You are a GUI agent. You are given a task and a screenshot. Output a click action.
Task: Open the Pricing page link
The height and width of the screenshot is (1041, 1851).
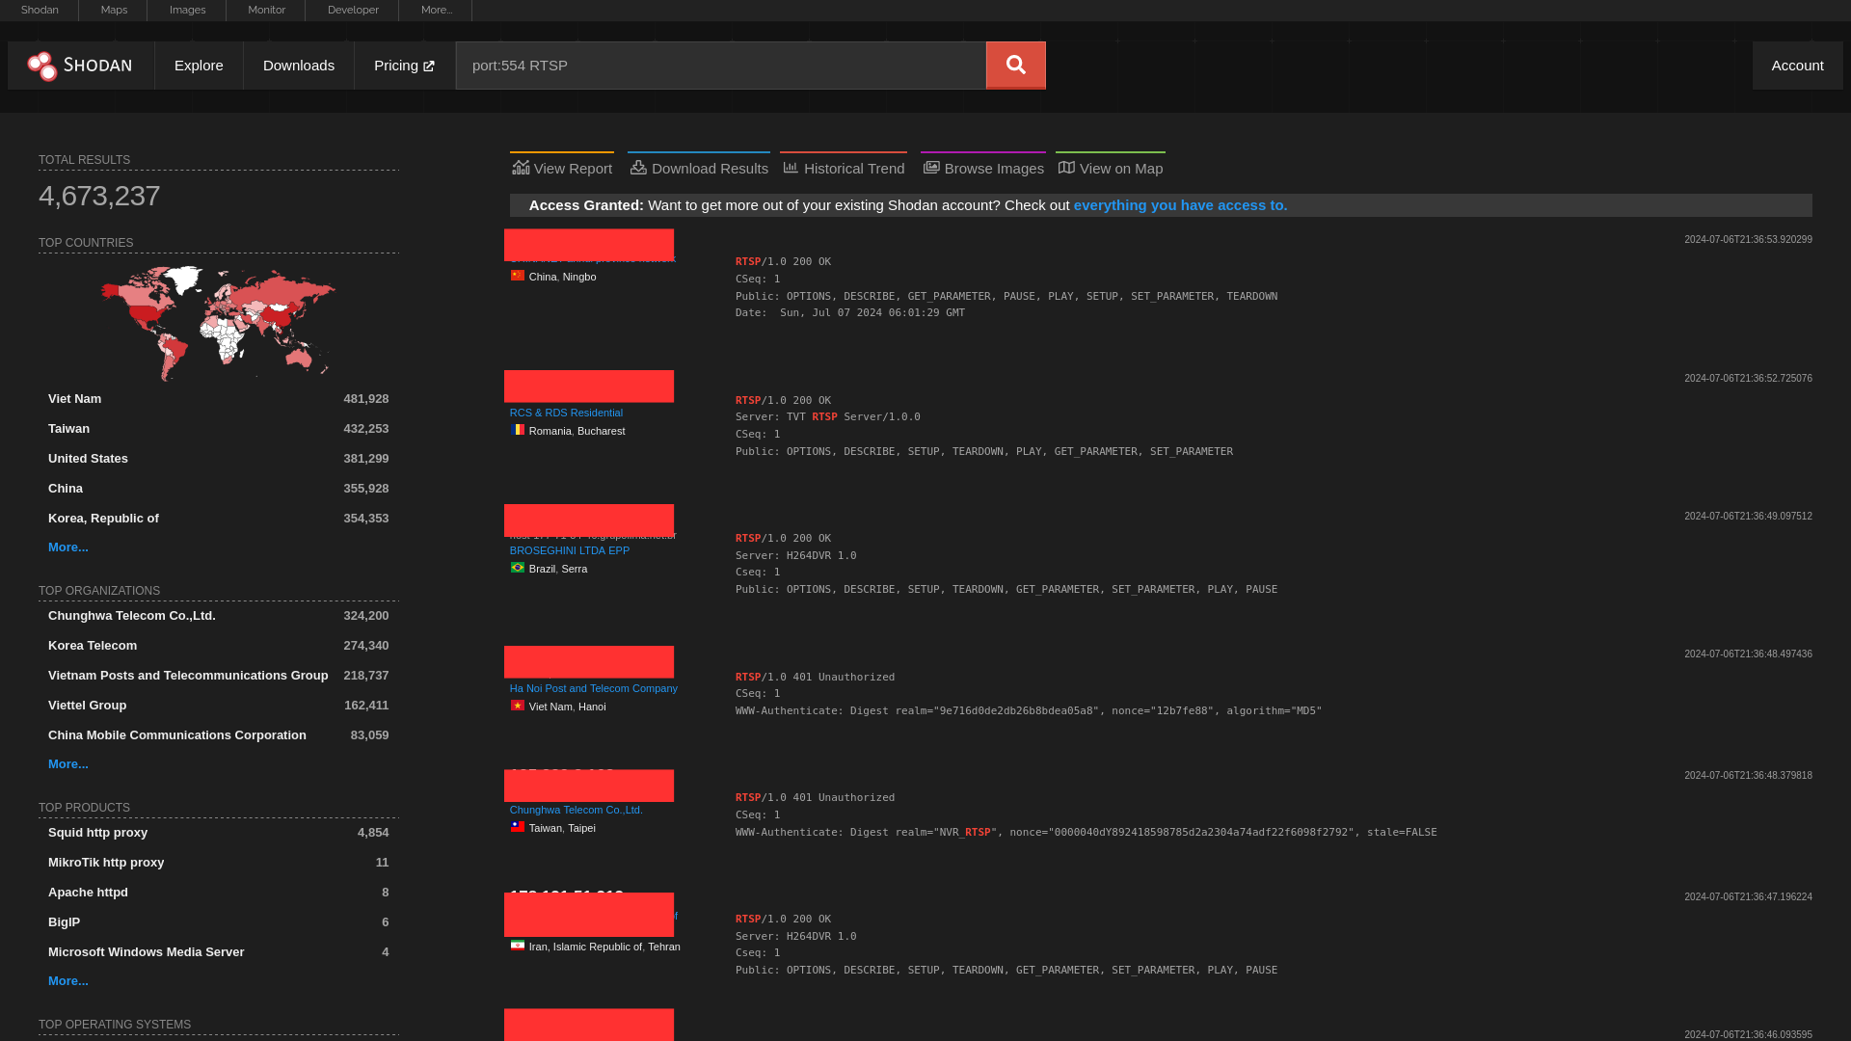click(x=404, y=65)
